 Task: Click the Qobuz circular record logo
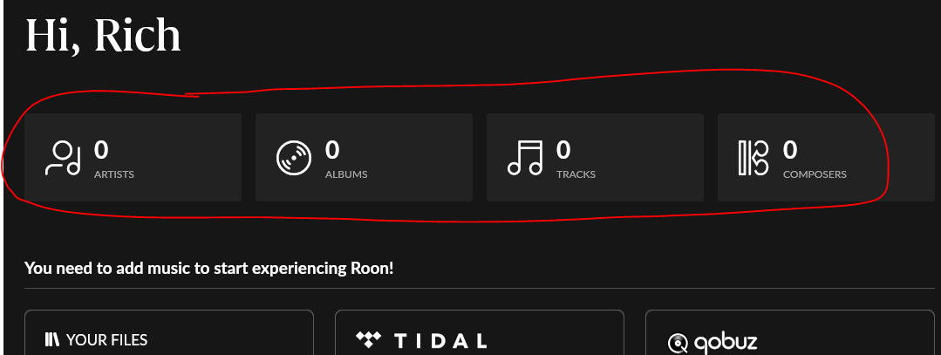tap(678, 343)
